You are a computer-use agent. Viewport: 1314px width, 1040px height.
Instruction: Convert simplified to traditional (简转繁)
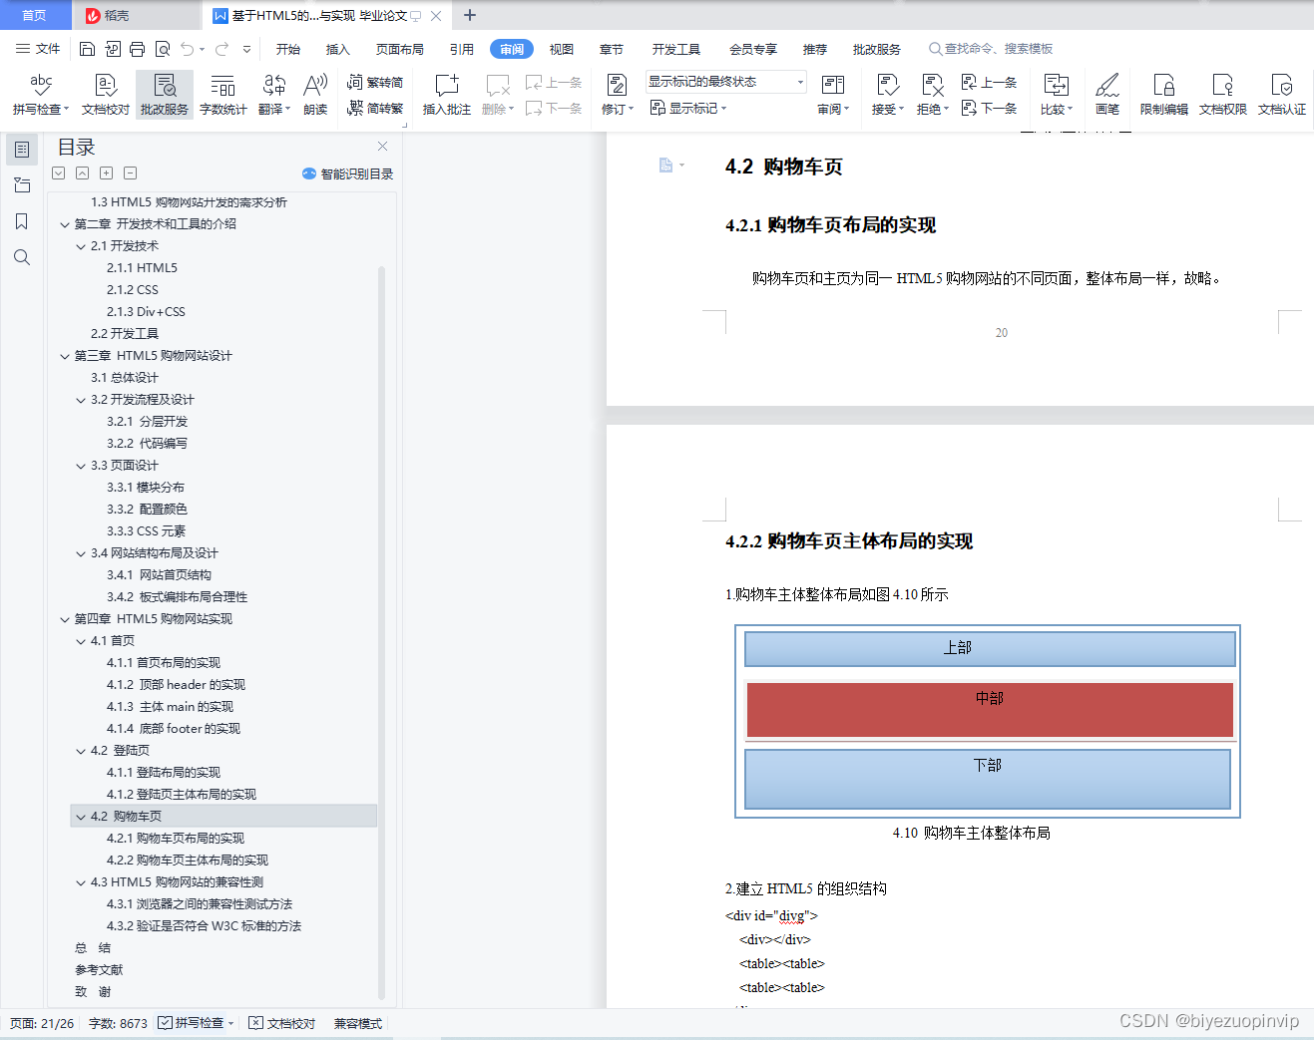click(375, 108)
